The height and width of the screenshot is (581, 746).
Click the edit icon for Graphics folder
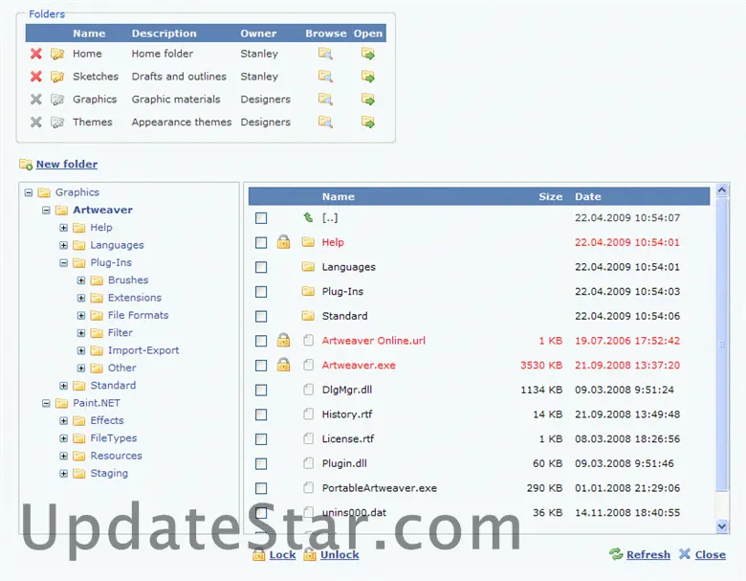pyautogui.click(x=57, y=100)
